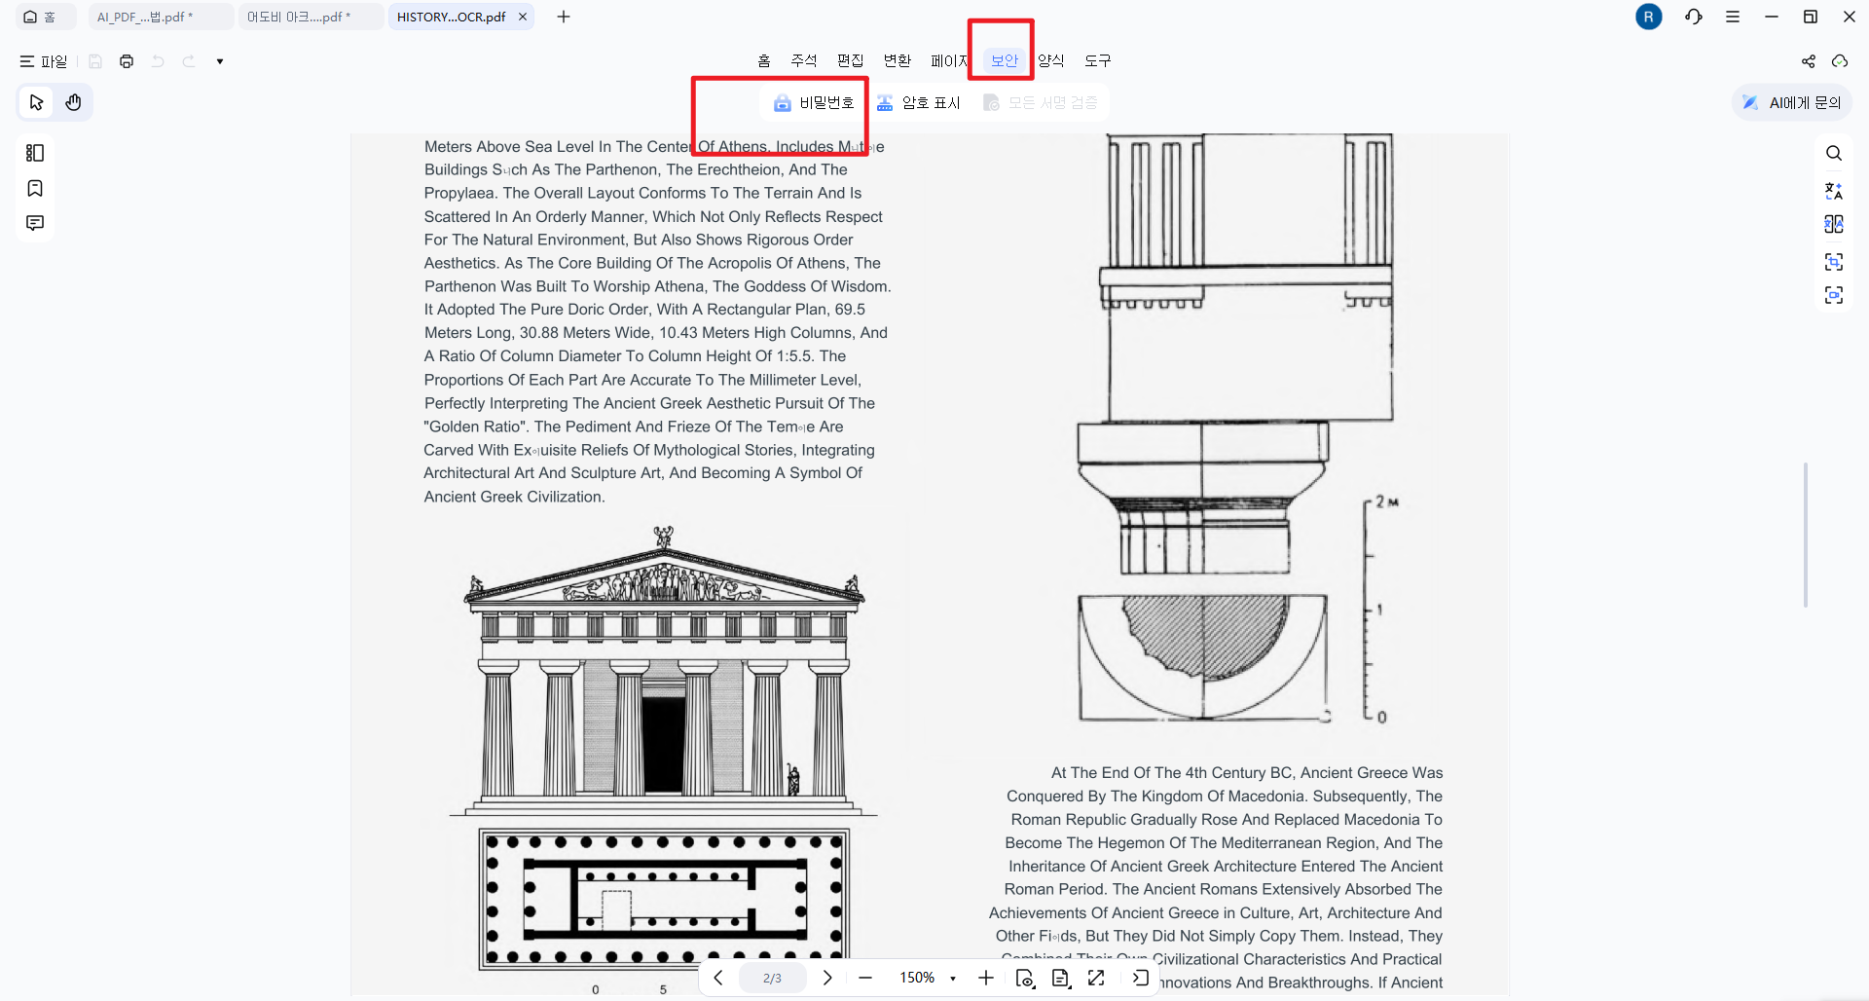
Task: Click the share icon
Action: (x=1809, y=61)
